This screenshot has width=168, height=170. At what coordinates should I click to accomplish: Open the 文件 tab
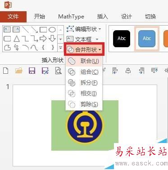pos(13,17)
